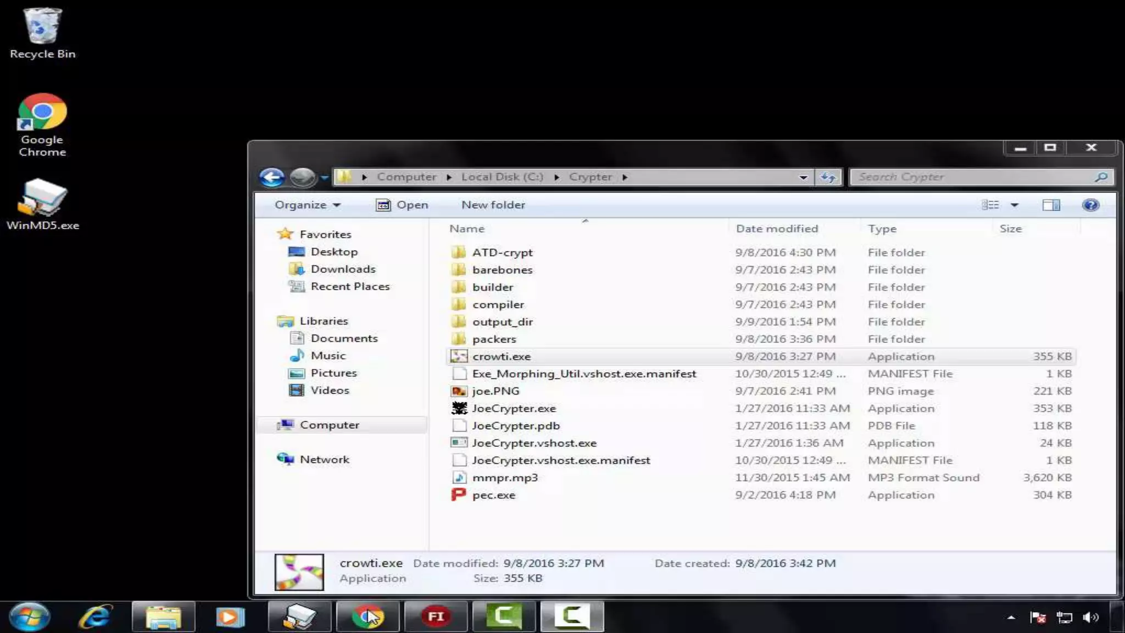Select the pec.exe file icon
1125x633 pixels.
pos(459,495)
